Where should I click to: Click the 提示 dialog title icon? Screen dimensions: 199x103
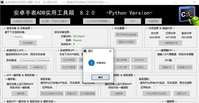click(x=85, y=51)
